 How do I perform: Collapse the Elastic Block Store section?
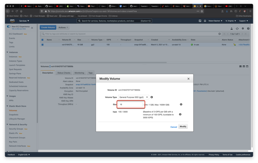pyautogui.click(x=7, y=106)
